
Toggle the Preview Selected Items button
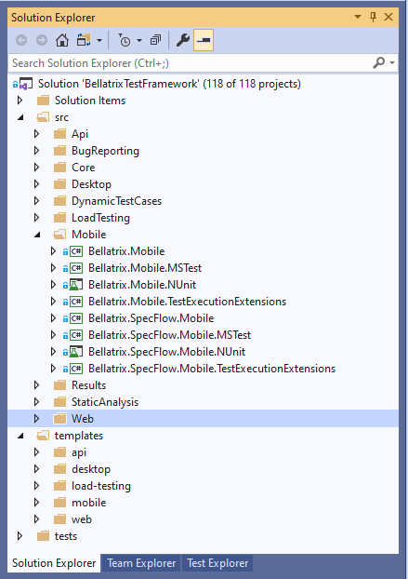click(x=204, y=40)
